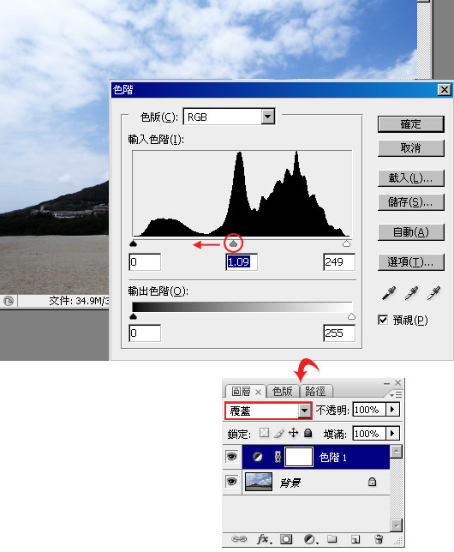Pick the white point eyedropper
The width and height of the screenshot is (454, 552).
tap(433, 293)
